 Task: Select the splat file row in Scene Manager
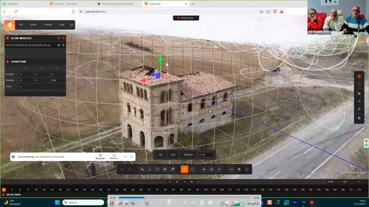coord(35,45)
